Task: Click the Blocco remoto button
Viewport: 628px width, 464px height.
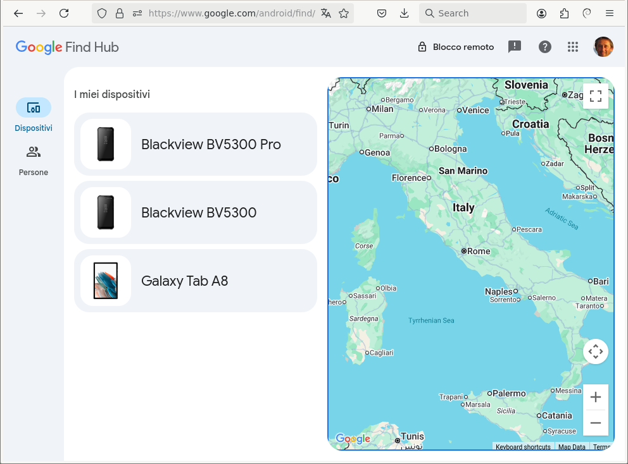Action: click(x=456, y=47)
